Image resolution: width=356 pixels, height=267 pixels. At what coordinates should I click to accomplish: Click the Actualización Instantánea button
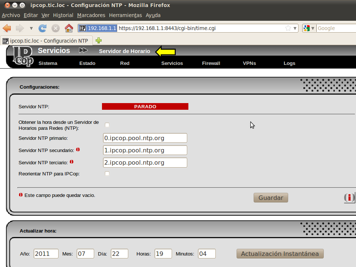[x=280, y=254]
